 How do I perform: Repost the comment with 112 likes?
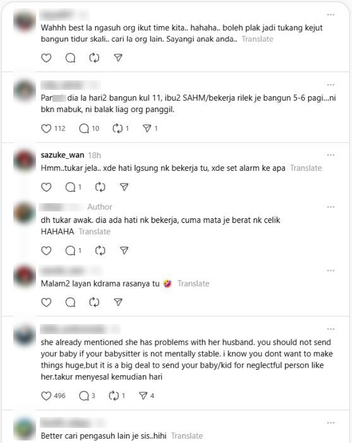[121, 128]
